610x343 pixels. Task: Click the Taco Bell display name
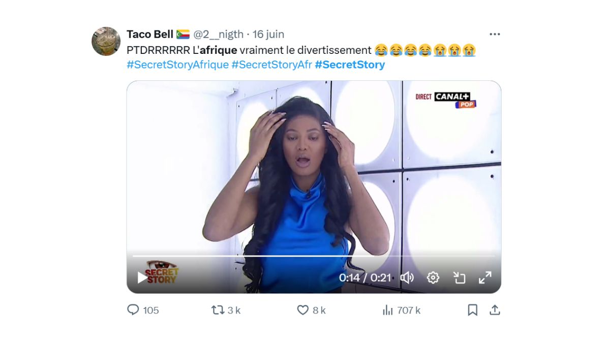pos(150,34)
